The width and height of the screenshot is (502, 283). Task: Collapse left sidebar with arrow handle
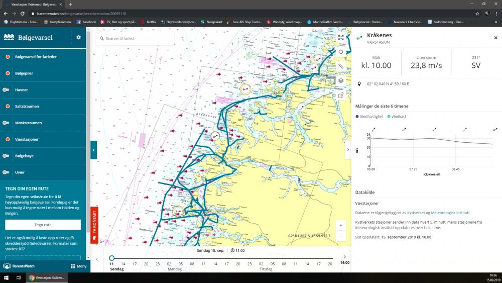93,150
